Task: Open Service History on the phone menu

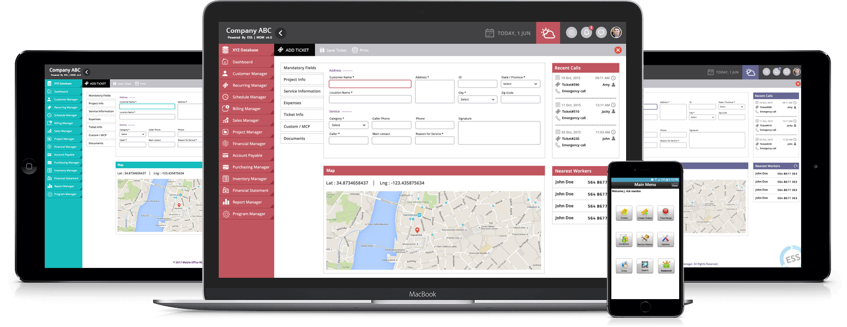Action: tap(645, 239)
